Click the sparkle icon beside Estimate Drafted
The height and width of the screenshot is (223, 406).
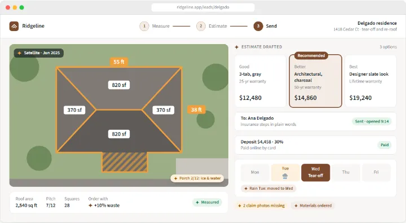[x=236, y=47]
